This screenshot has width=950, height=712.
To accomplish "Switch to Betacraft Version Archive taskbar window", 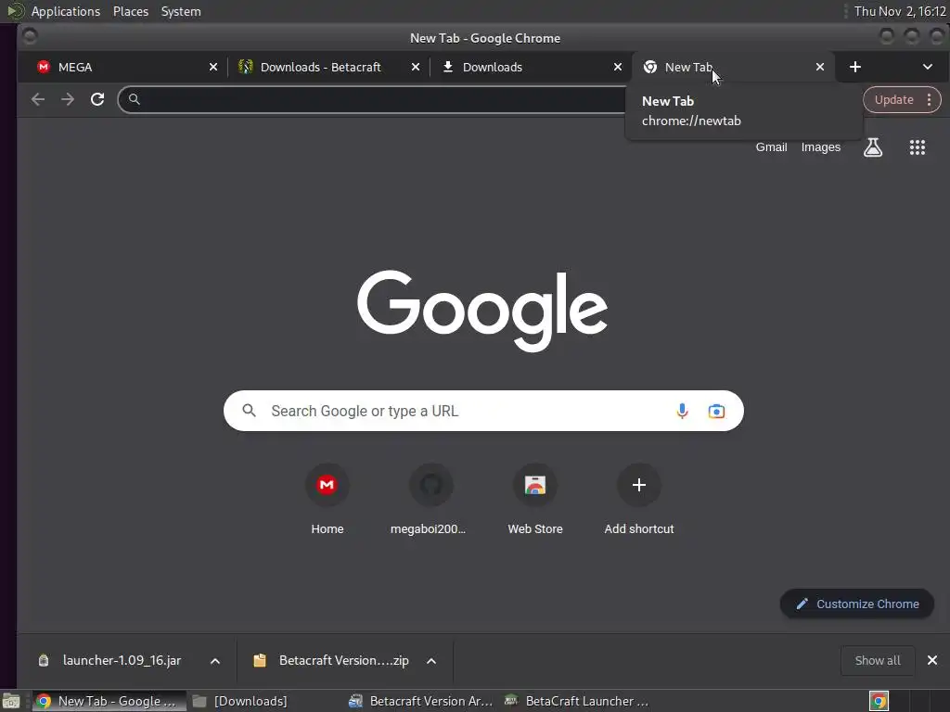I will point(422,701).
